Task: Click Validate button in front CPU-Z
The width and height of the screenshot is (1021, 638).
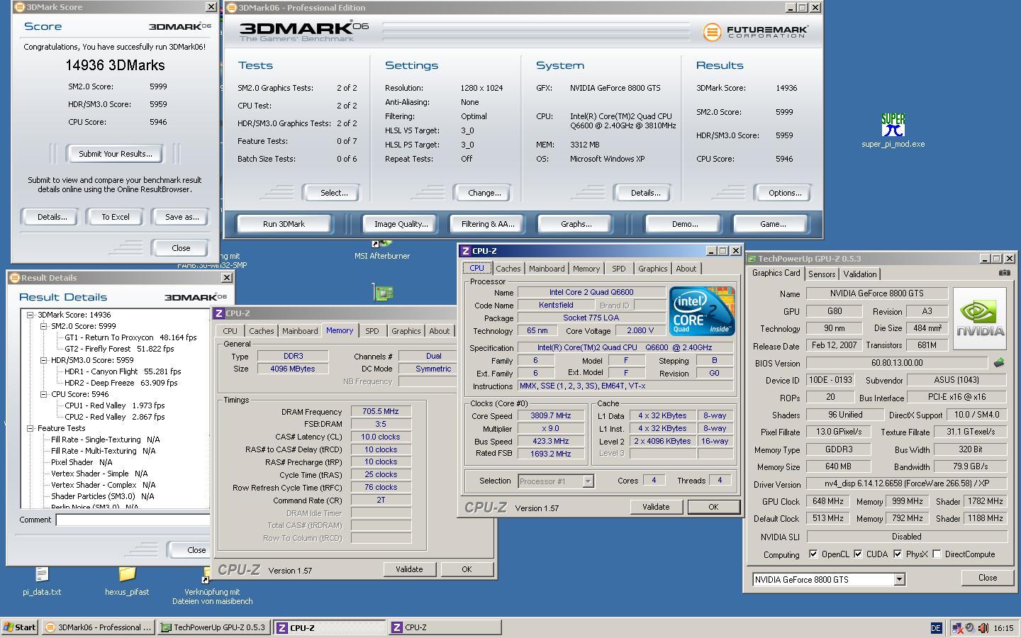Action: pos(656,507)
